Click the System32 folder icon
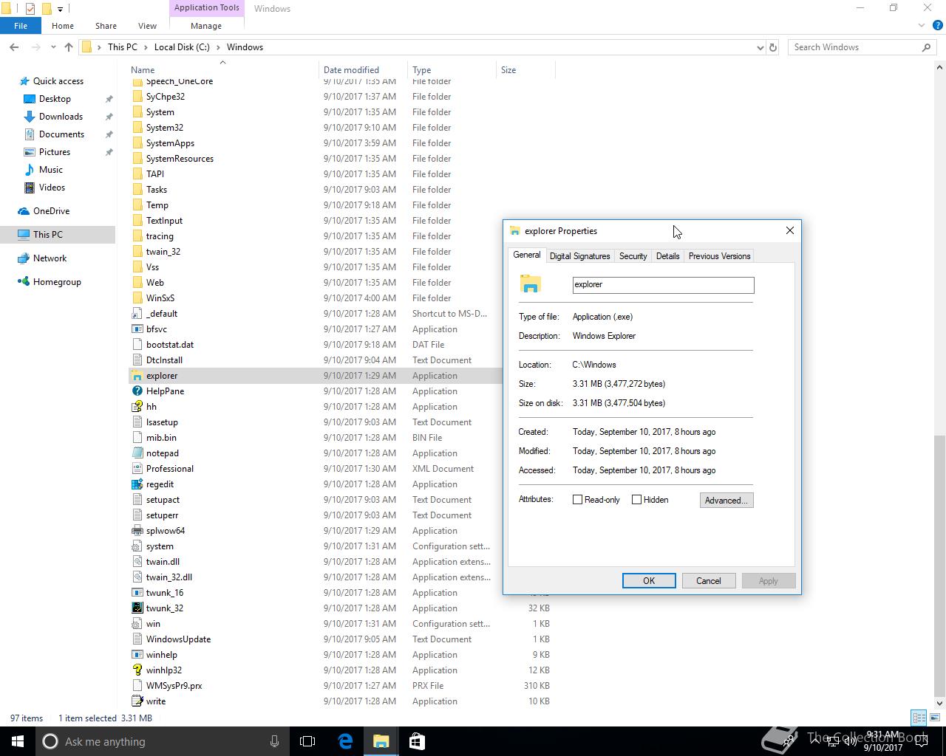Screen dimensions: 946x756 [x=137, y=128]
